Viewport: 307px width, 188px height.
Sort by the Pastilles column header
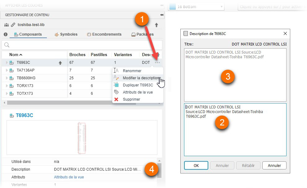click(99, 55)
